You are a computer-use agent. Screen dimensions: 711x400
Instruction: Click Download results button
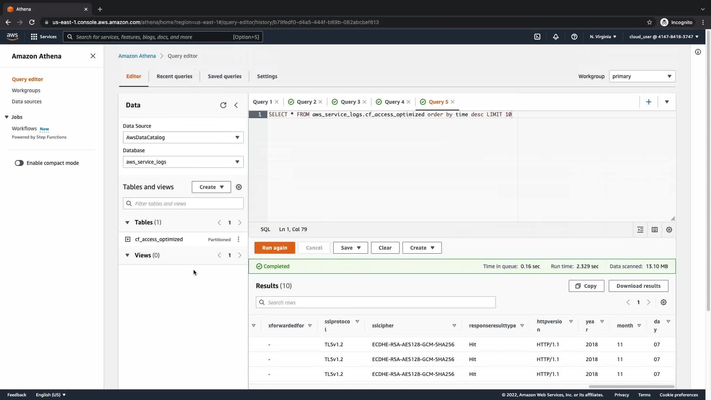pyautogui.click(x=638, y=286)
